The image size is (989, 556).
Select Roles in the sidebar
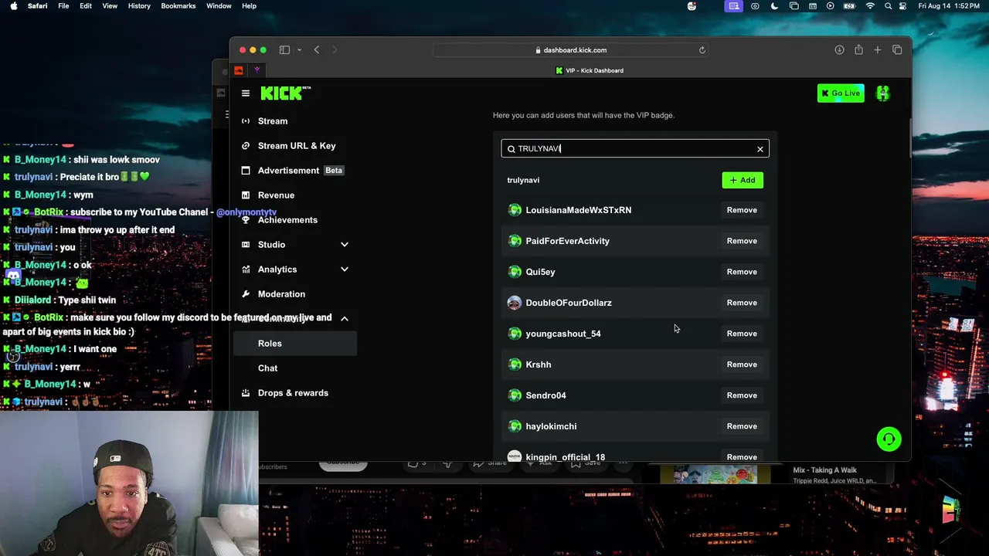(x=295, y=344)
